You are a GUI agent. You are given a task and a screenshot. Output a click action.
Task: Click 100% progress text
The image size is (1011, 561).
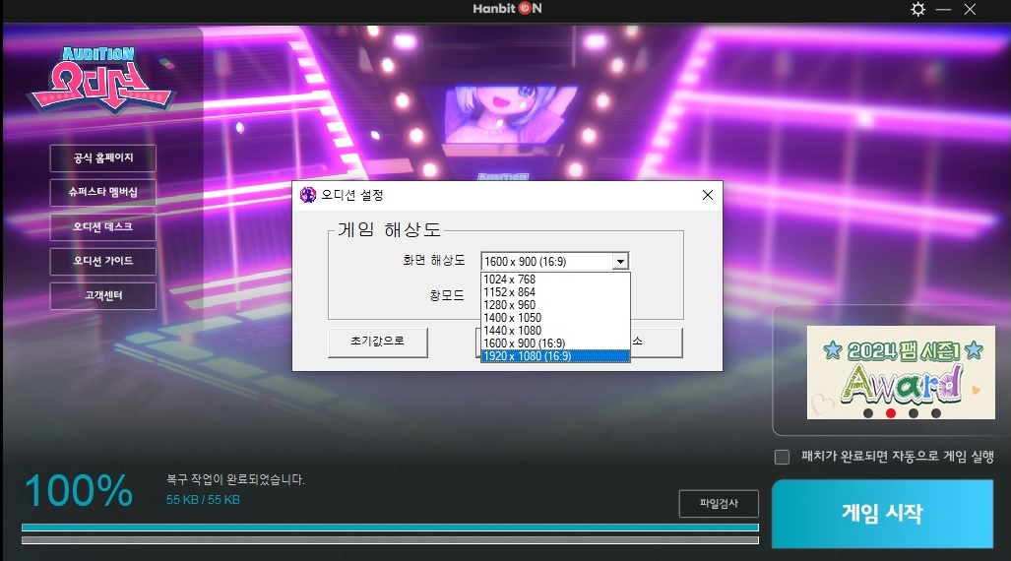coord(79,491)
